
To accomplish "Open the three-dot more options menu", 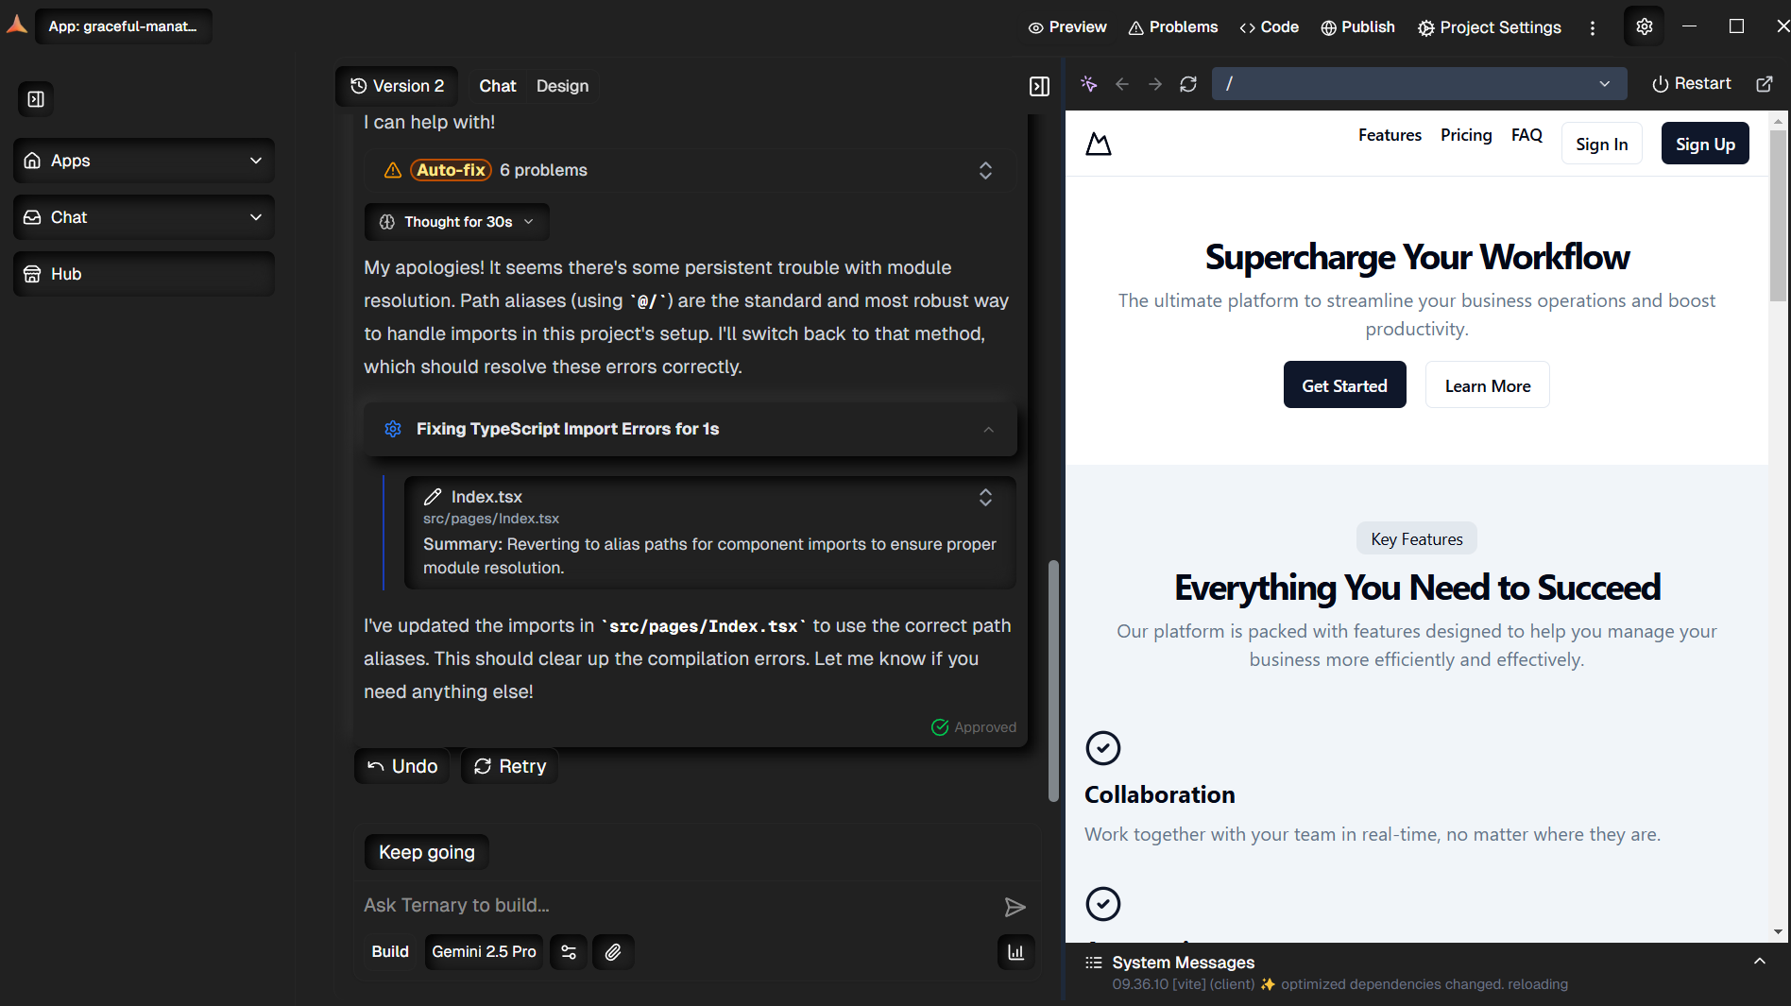I will tap(1593, 27).
